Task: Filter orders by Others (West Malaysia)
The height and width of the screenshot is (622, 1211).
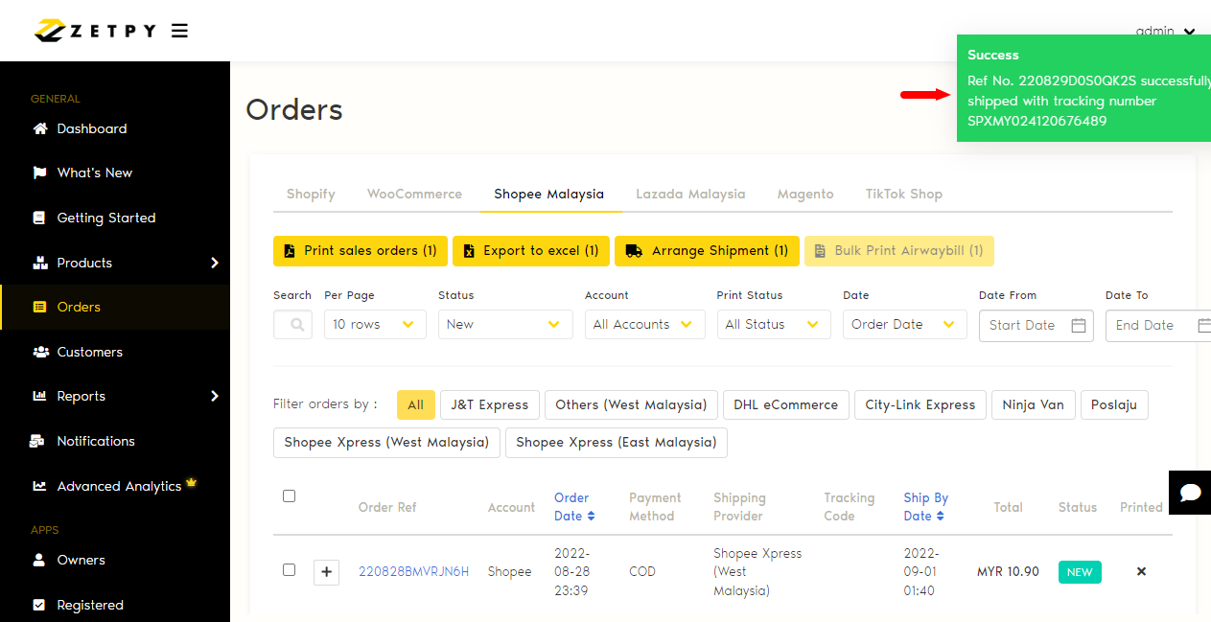Action: 632,404
